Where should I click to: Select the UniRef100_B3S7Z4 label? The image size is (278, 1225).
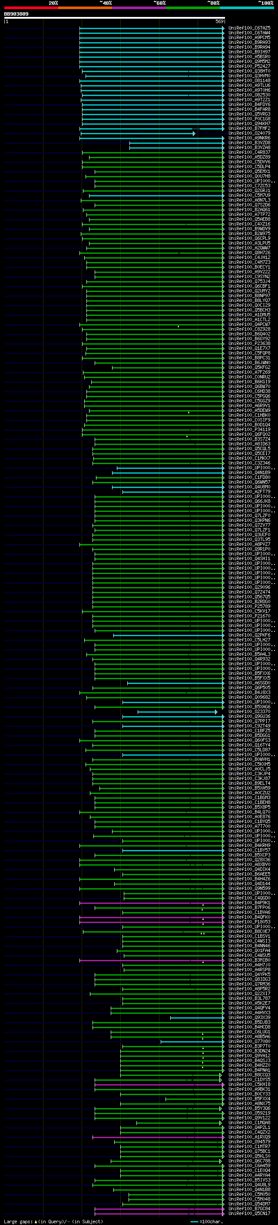point(249,439)
